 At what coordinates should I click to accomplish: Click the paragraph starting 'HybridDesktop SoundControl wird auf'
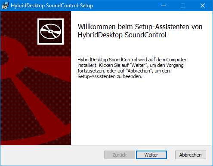point(132,68)
